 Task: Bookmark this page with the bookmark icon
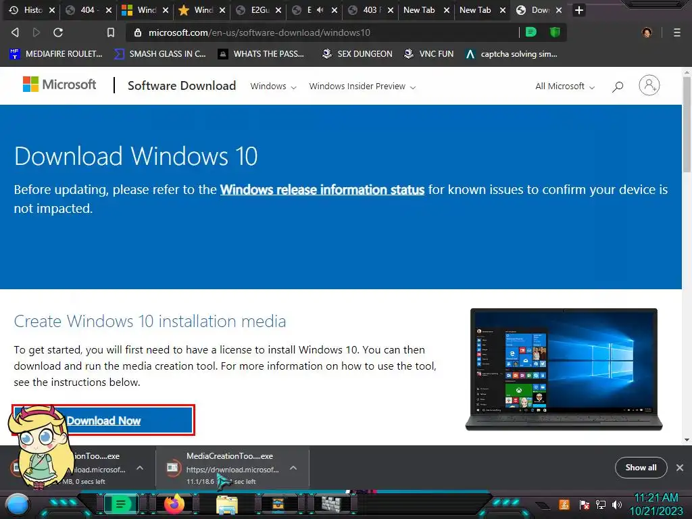[111, 32]
